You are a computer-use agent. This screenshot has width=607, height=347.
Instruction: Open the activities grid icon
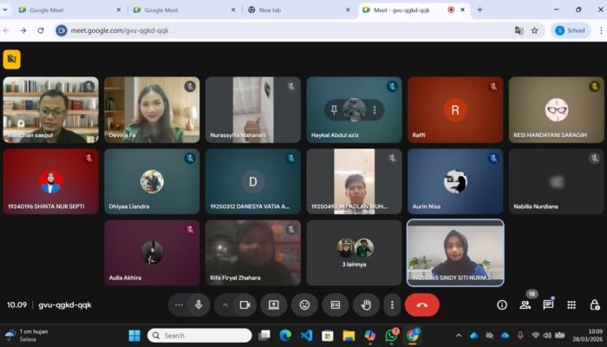[571, 304]
